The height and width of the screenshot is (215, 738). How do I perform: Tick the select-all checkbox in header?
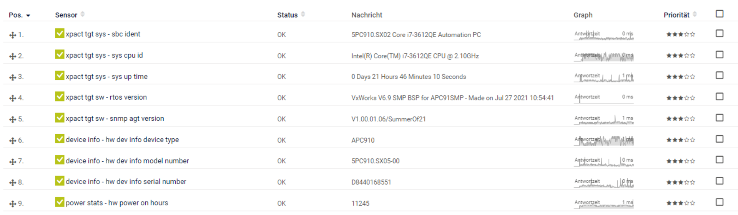pos(720,14)
